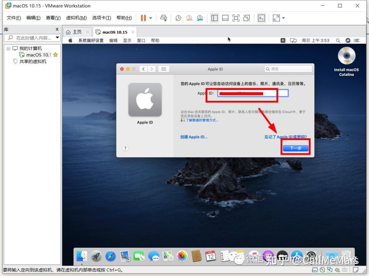Open the 选项卡(T) menu
Viewport: 369px width, 276px height.
coord(101,18)
